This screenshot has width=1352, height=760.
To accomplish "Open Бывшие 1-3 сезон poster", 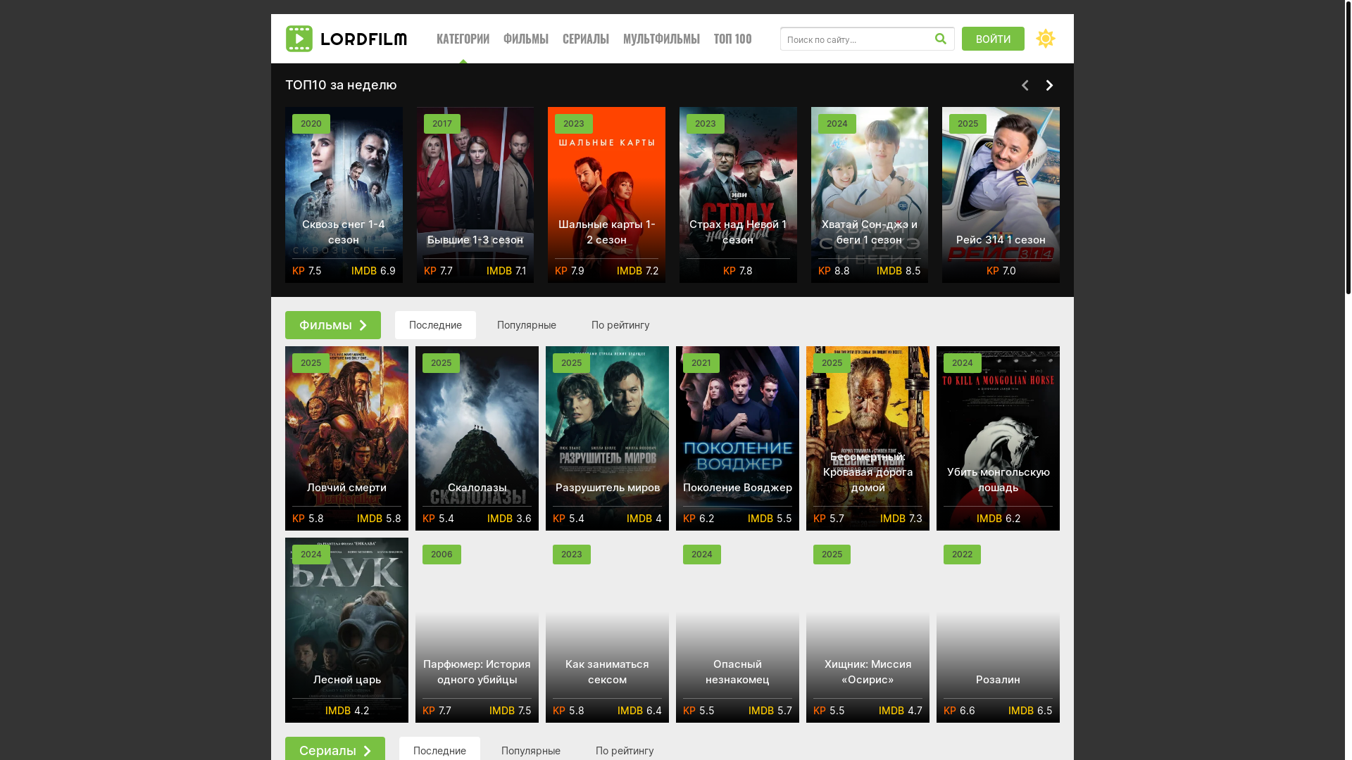I will tap(475, 195).
